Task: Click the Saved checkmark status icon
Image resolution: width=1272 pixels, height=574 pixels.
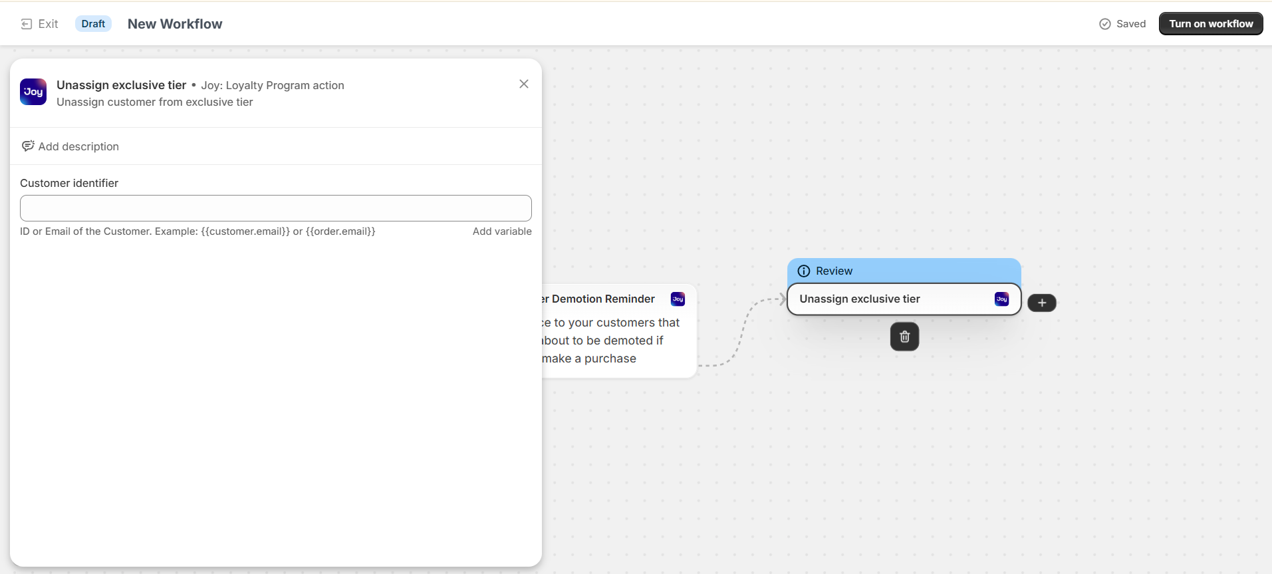Action: tap(1105, 24)
